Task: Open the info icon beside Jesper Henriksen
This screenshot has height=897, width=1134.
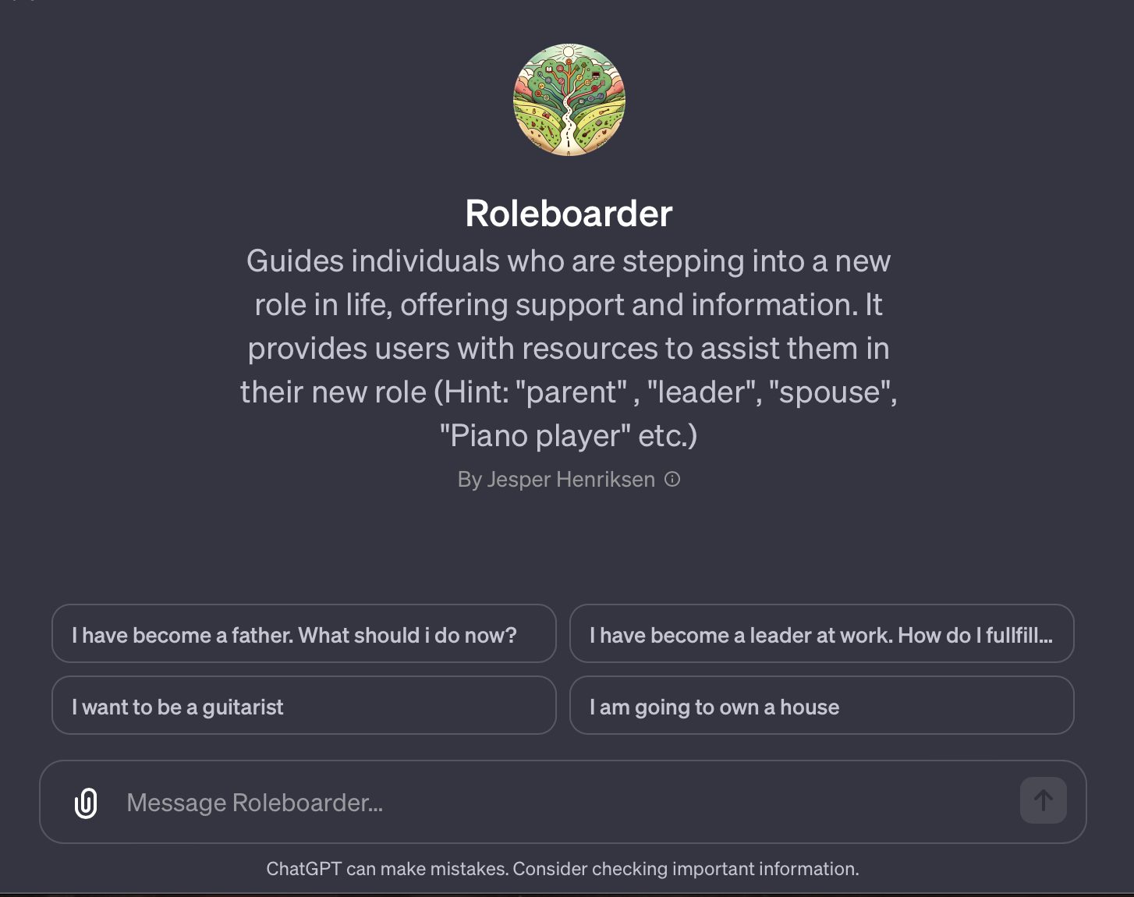Action: [672, 479]
